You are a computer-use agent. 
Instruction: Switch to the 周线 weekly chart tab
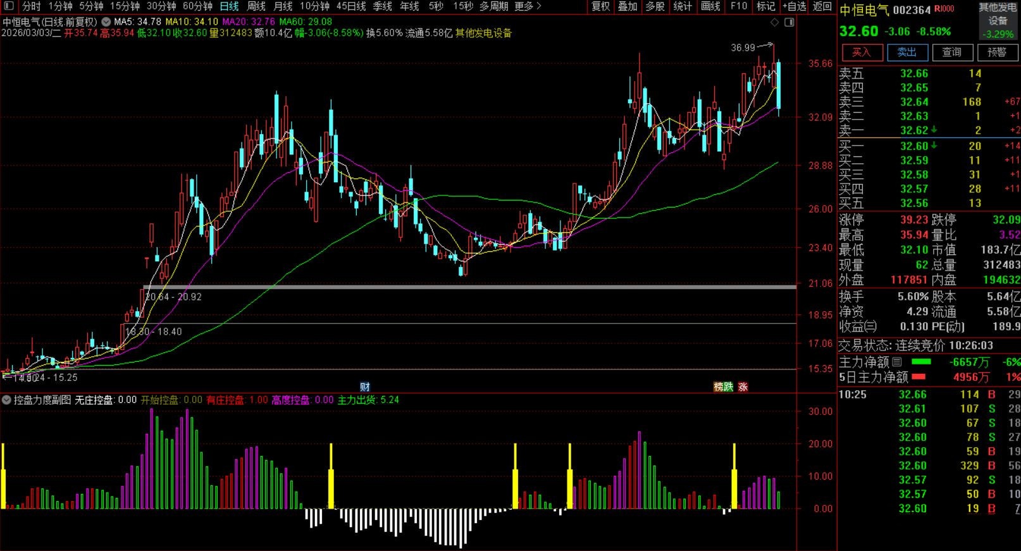pyautogui.click(x=256, y=6)
